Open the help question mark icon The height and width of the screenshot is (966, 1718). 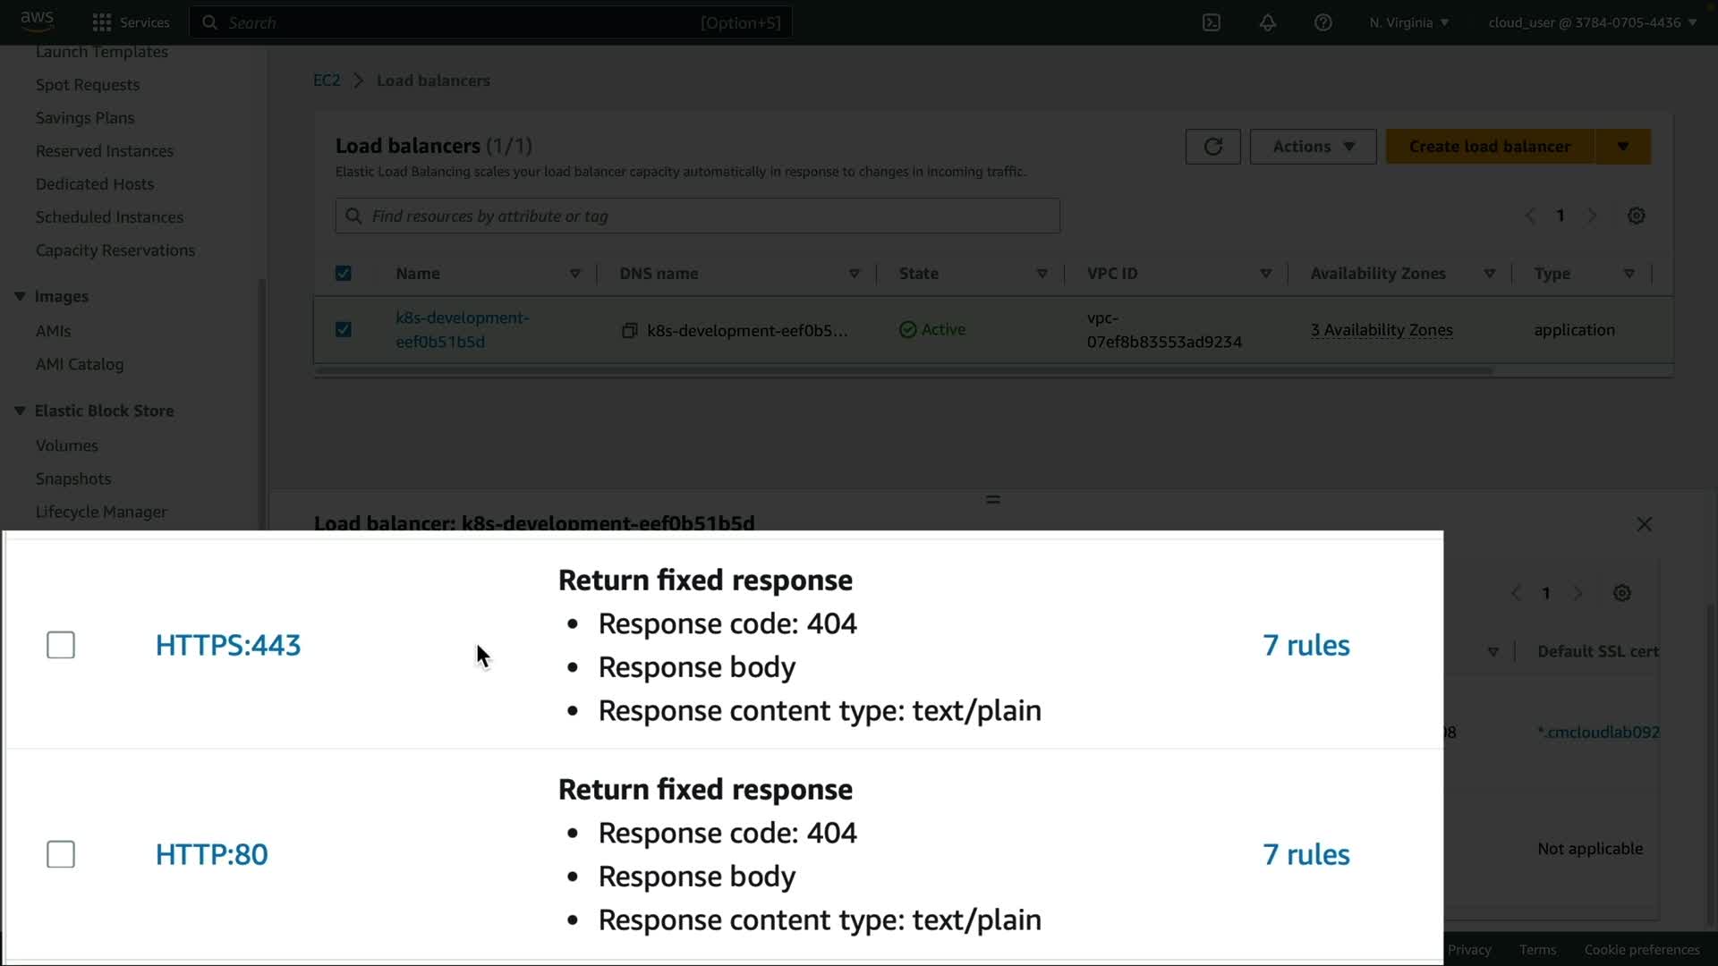point(1323,22)
